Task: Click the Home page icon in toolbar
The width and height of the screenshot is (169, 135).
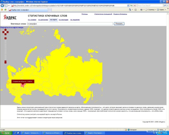Action: point(130,10)
